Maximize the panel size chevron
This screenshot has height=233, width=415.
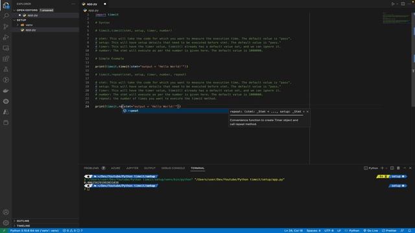405,168
